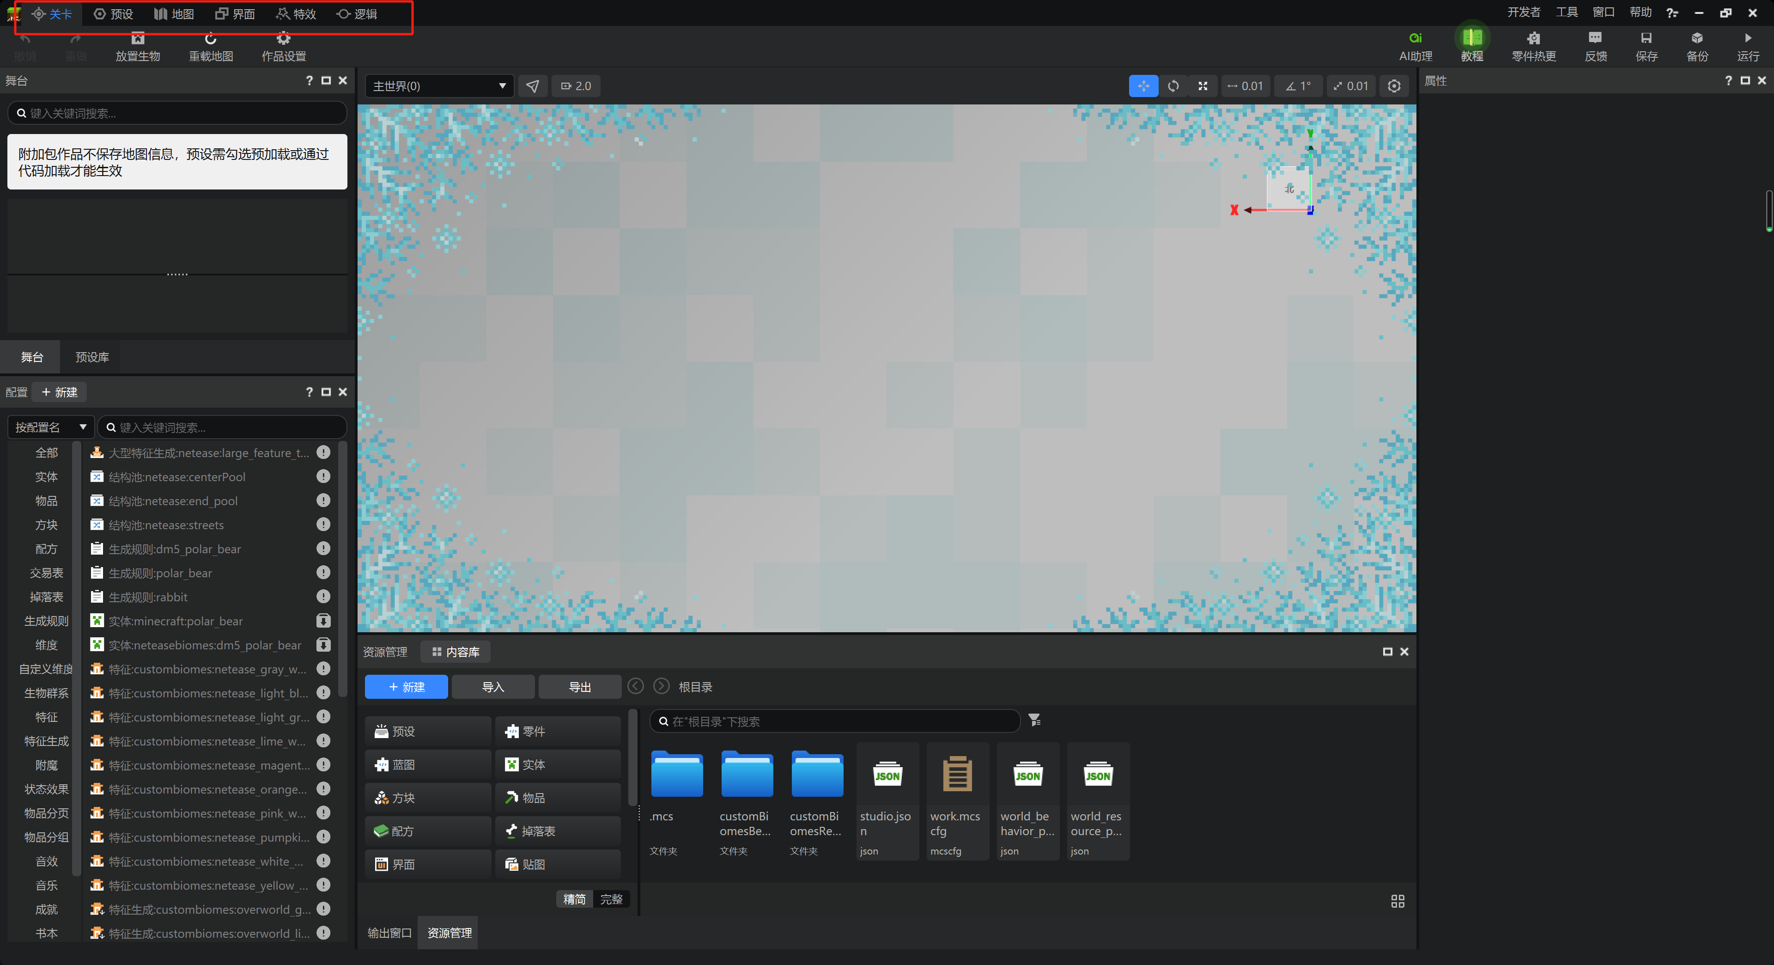This screenshot has height=965, width=1774.
Task: Go back with left arrow in resource manager
Action: [636, 686]
